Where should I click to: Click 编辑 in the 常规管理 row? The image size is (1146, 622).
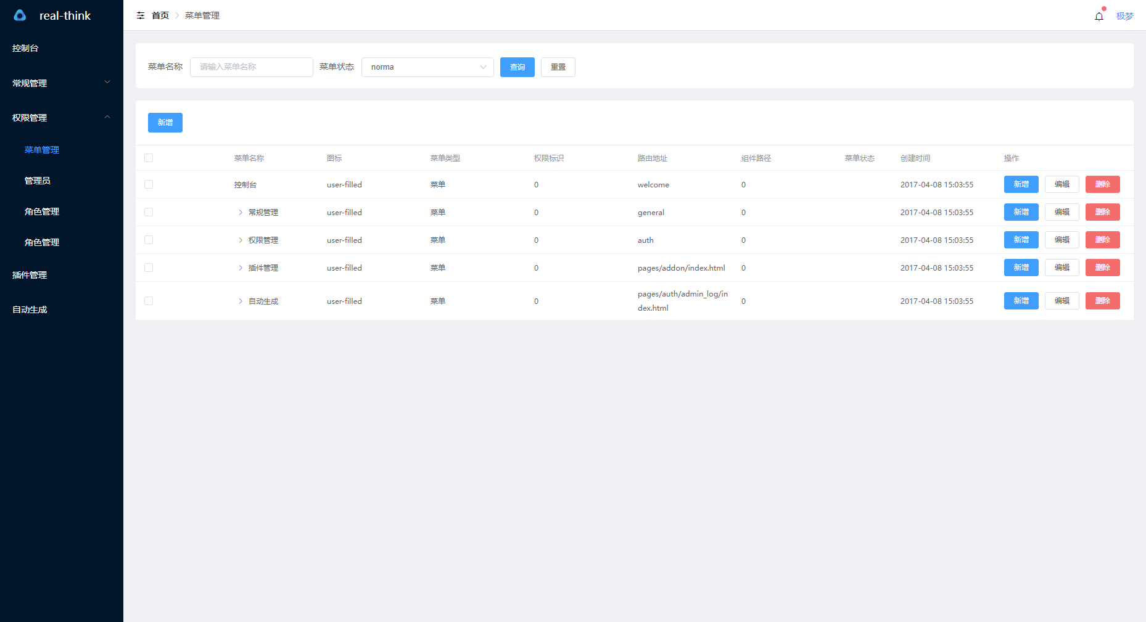[x=1062, y=212]
